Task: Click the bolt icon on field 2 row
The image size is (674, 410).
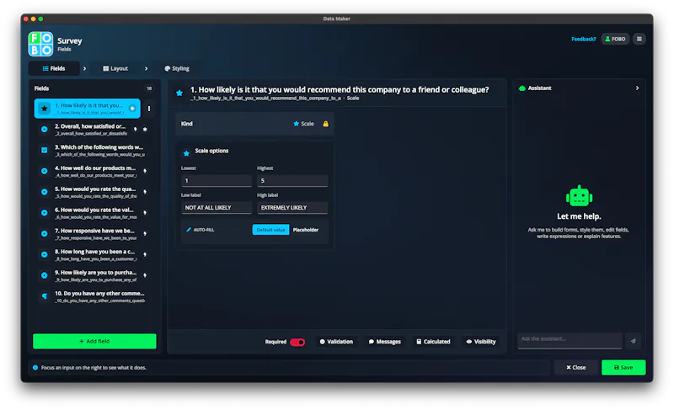Action: point(136,129)
